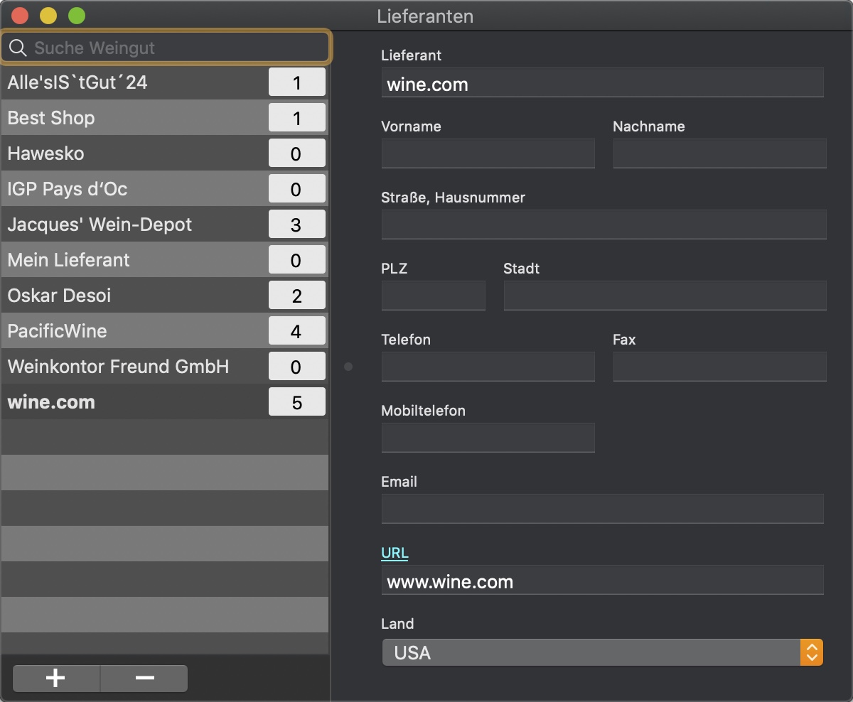Screen dimensions: 853x702
Task: Pick Jacques' Wein-Depot in the list
Action: pos(165,225)
